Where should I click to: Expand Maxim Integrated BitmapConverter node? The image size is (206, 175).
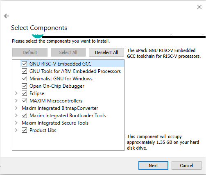16,108
